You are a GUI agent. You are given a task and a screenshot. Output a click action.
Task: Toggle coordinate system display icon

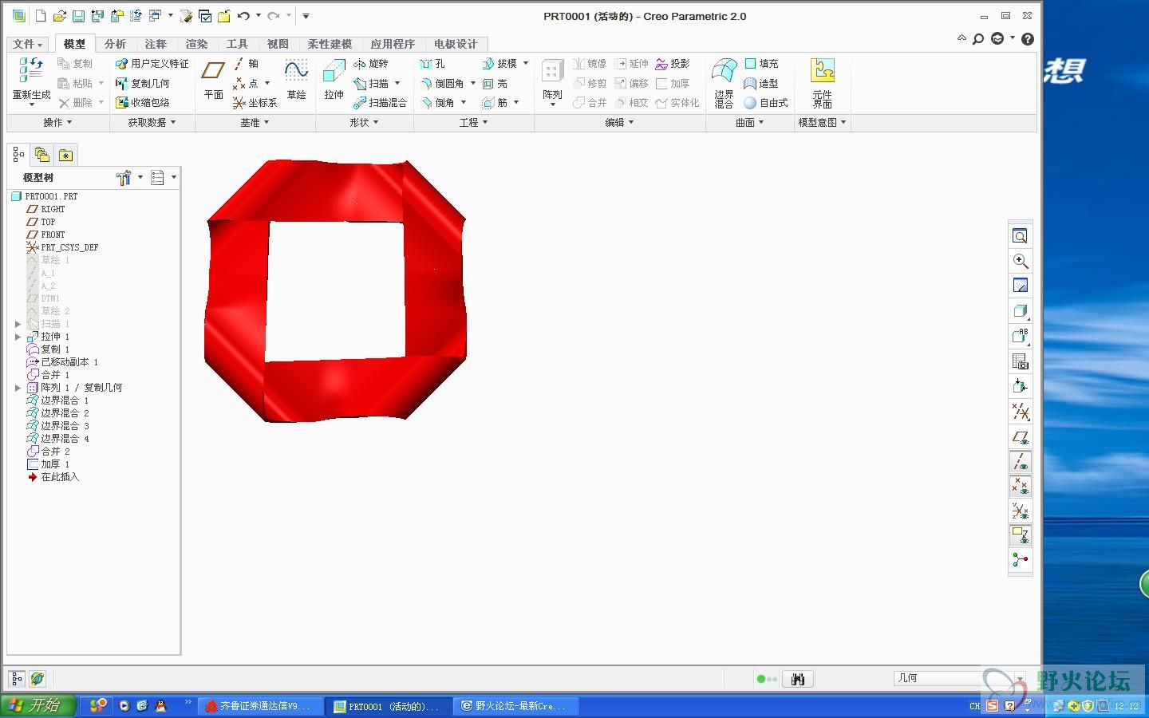click(x=1020, y=511)
